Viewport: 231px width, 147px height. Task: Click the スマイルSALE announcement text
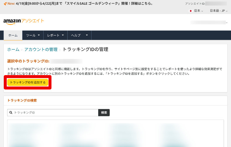point(84,4)
